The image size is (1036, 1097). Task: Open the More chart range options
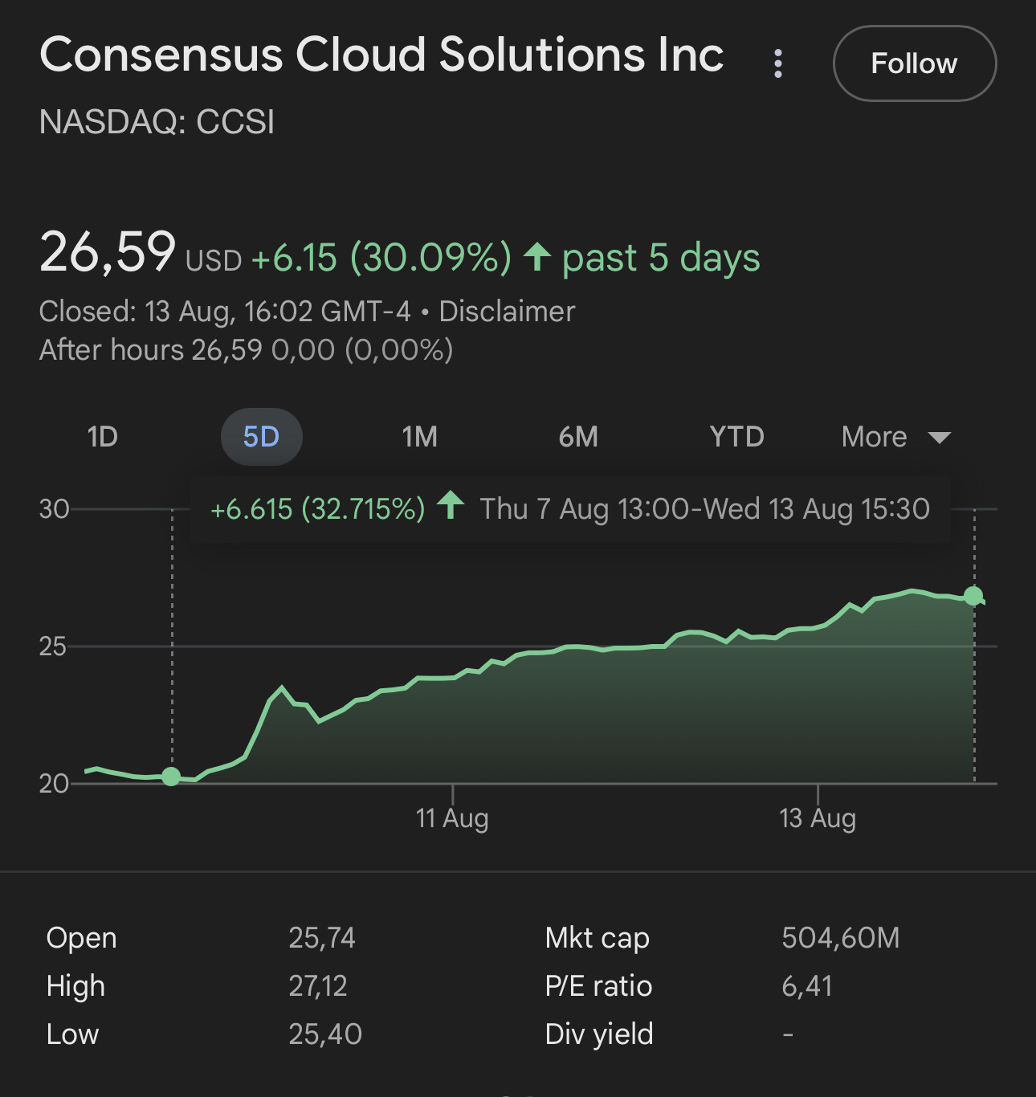(875, 436)
